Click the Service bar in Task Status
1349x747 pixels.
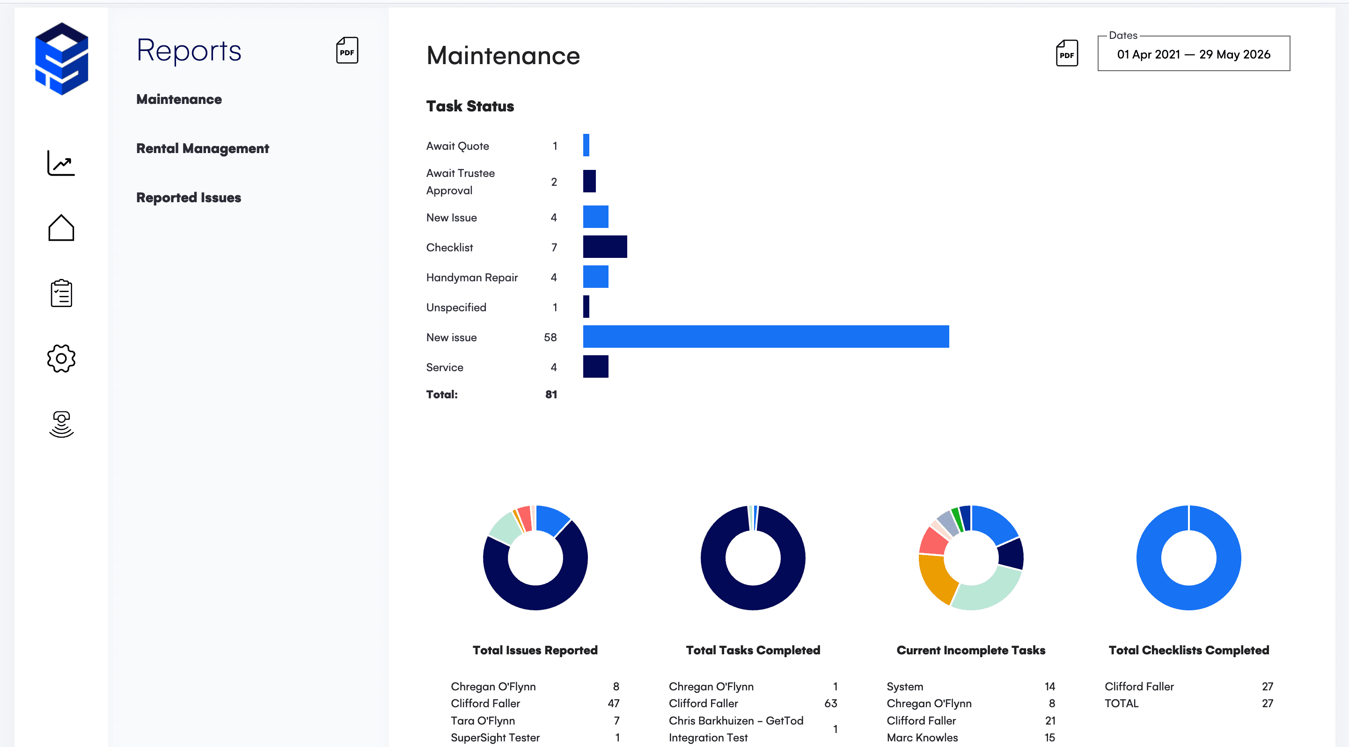[x=595, y=366]
